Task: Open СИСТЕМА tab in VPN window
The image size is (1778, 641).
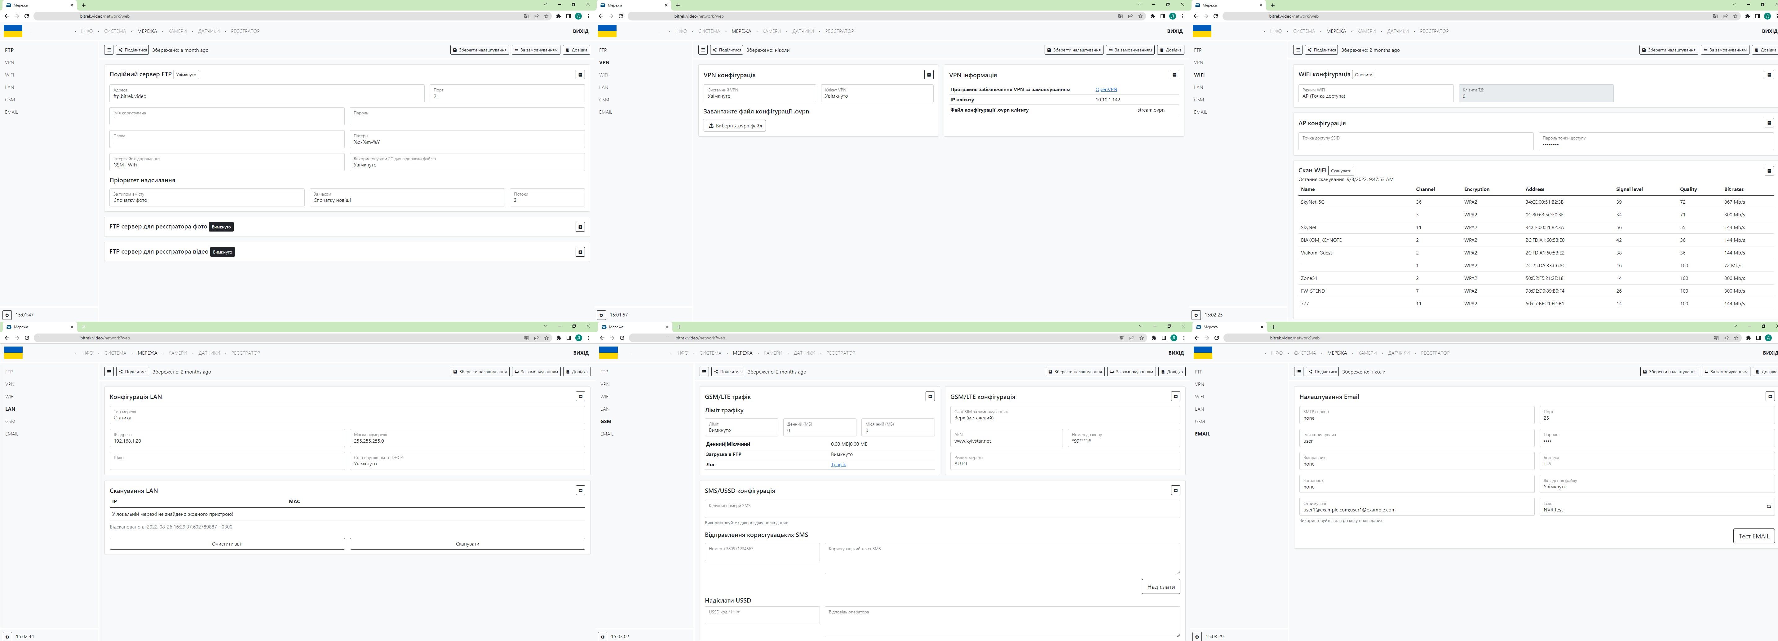Action: [x=709, y=31]
